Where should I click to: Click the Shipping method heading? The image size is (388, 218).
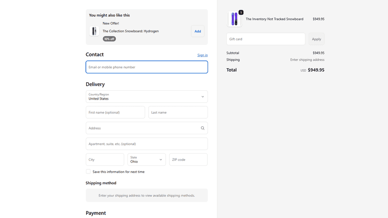pos(101,183)
